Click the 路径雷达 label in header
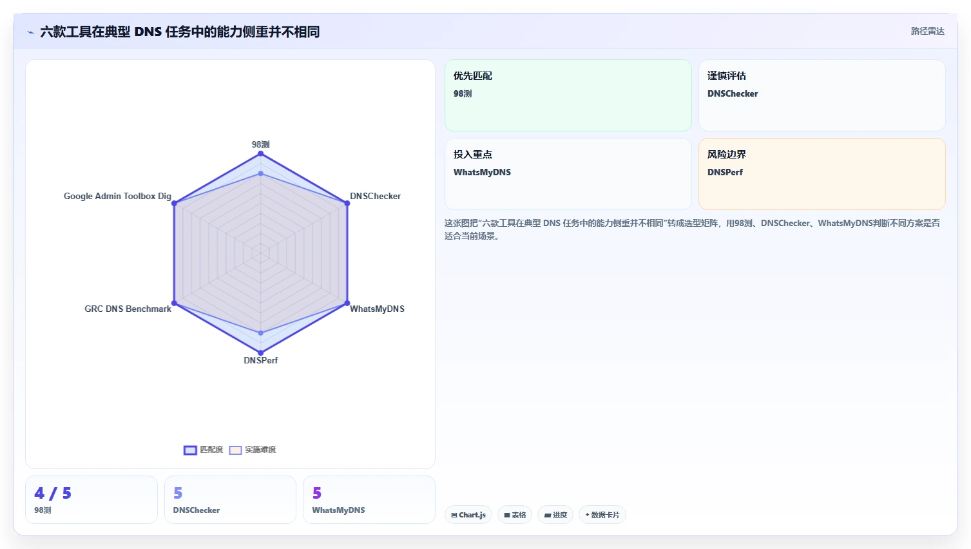Viewport: 971px width, 549px height. click(x=927, y=31)
